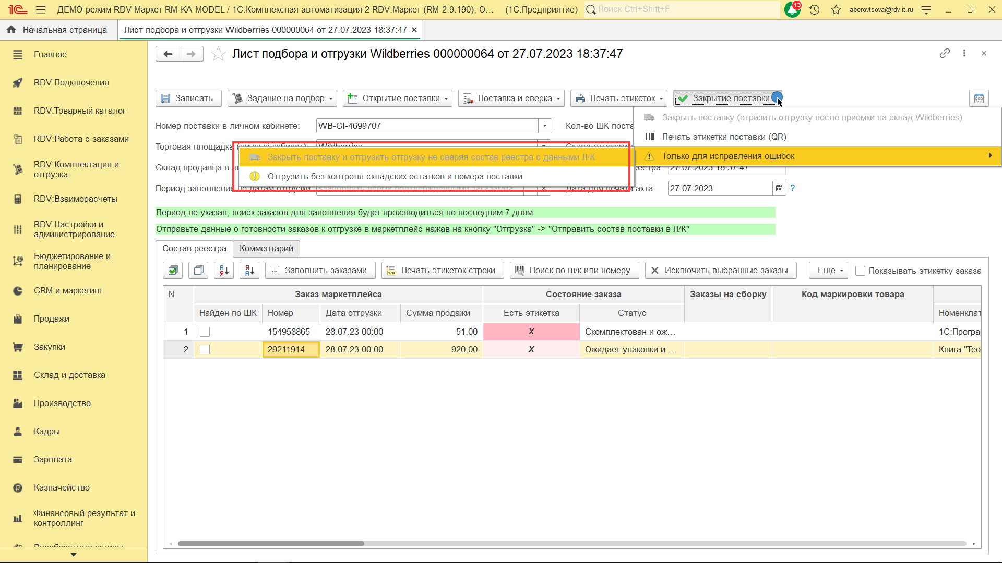
Task: Expand the Задание на подбор dropdown
Action: 282,98
